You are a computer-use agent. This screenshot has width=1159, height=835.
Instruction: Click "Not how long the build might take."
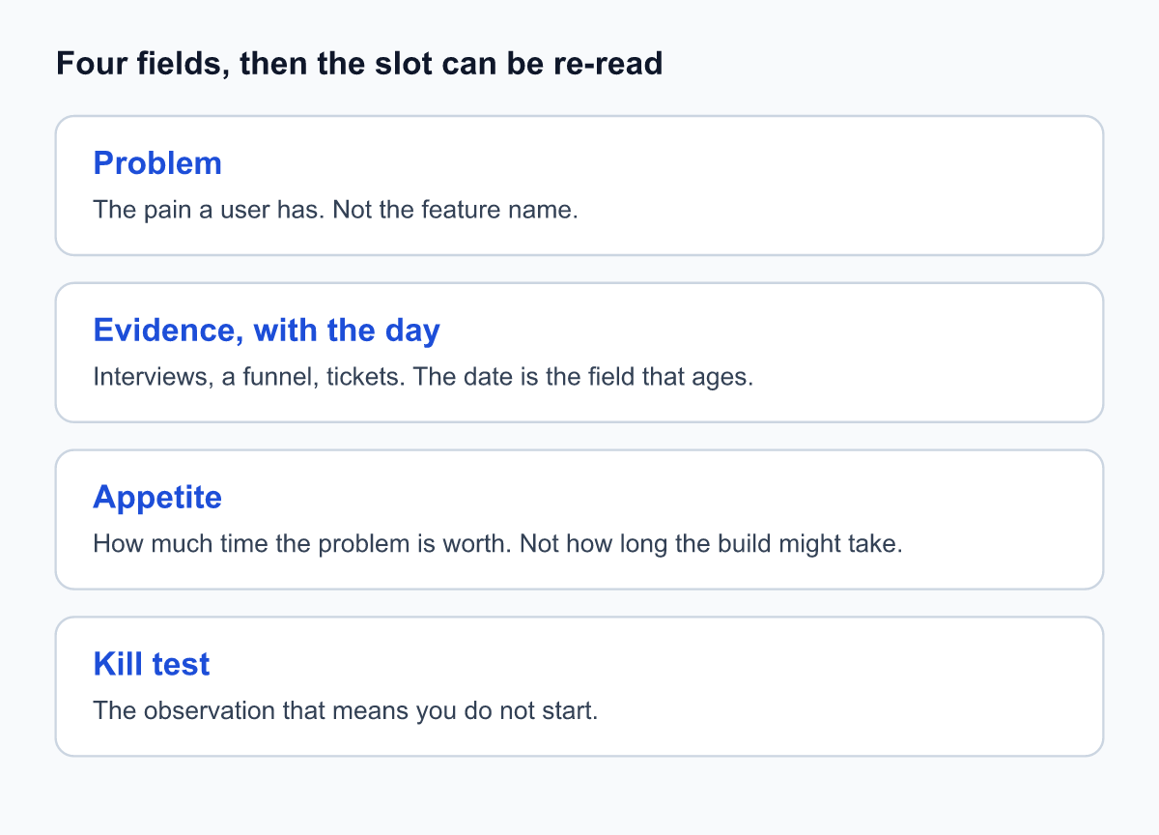click(x=711, y=544)
